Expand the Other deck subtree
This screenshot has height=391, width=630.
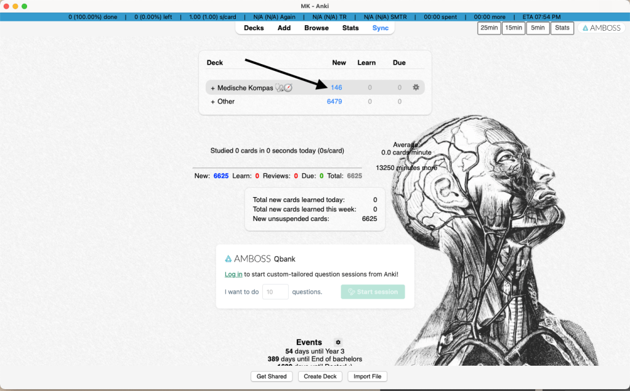click(x=213, y=102)
